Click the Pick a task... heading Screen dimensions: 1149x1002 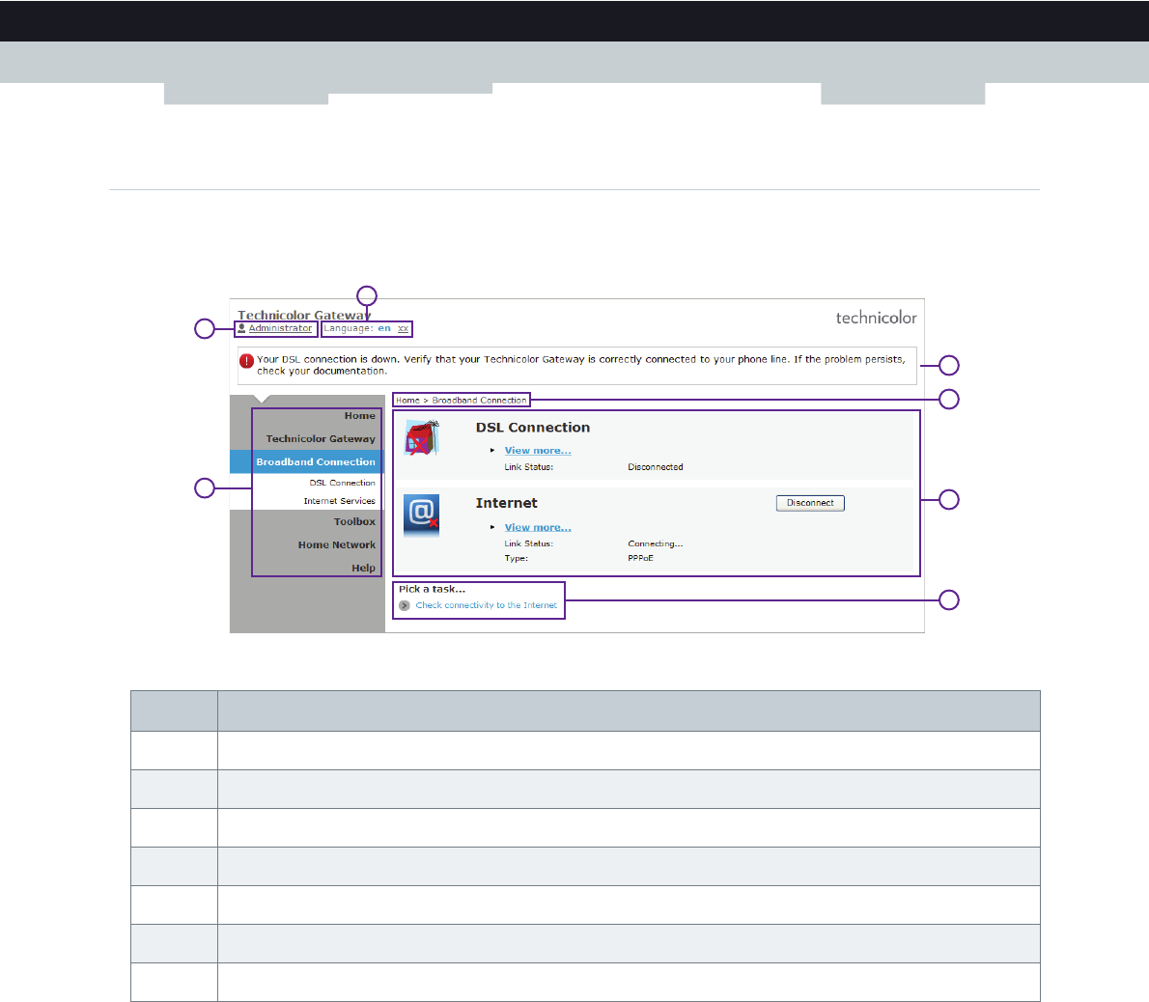(432, 589)
